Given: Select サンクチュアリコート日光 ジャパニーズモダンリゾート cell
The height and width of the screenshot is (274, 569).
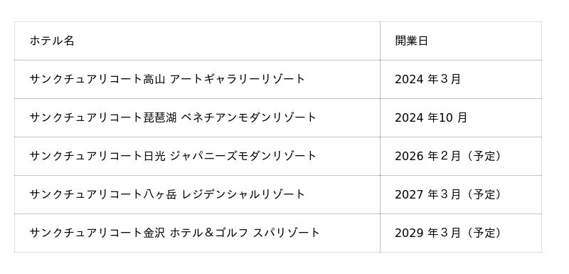Looking at the screenshot, I should pos(197,156).
